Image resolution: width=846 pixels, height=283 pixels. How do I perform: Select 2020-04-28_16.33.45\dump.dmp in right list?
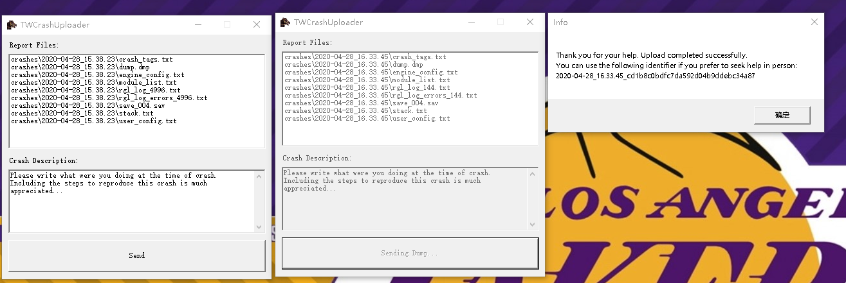[x=353, y=65]
